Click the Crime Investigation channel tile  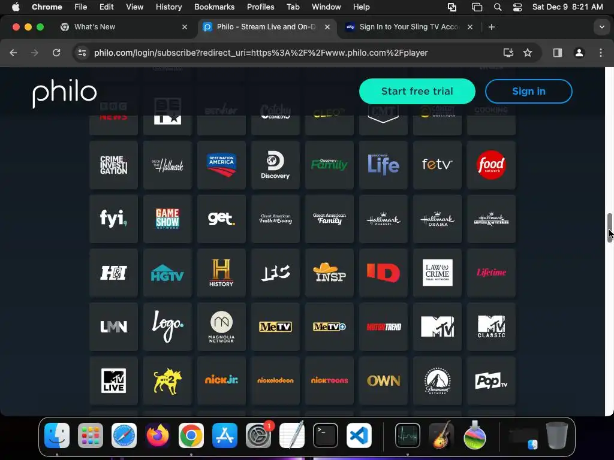coord(113,165)
